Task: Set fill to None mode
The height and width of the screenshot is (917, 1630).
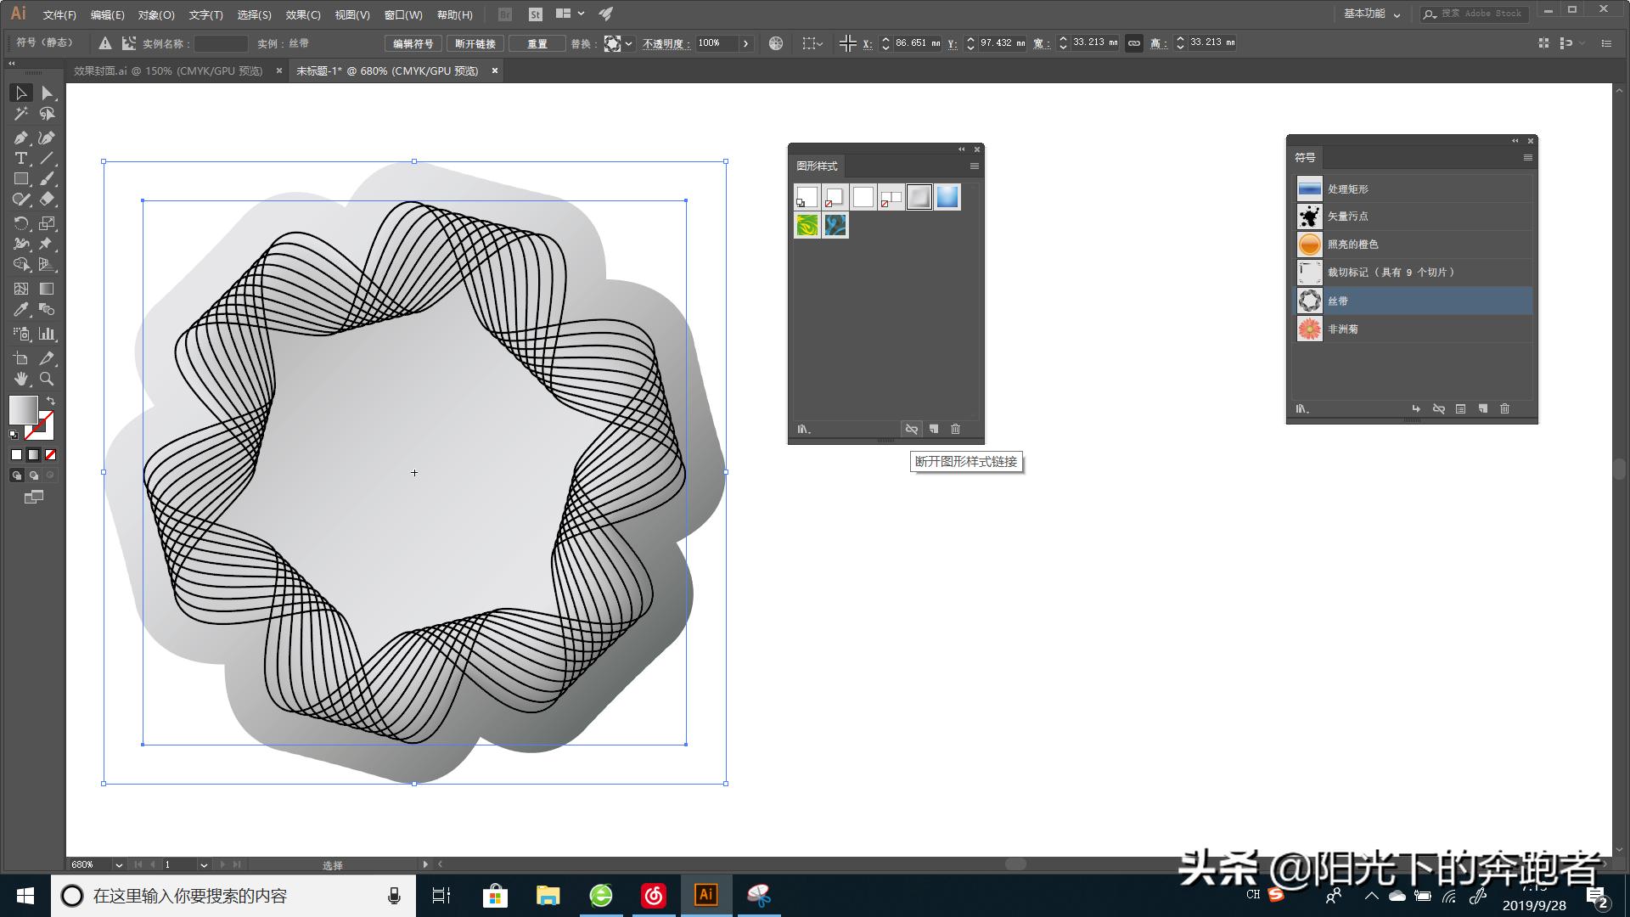Action: [x=51, y=455]
